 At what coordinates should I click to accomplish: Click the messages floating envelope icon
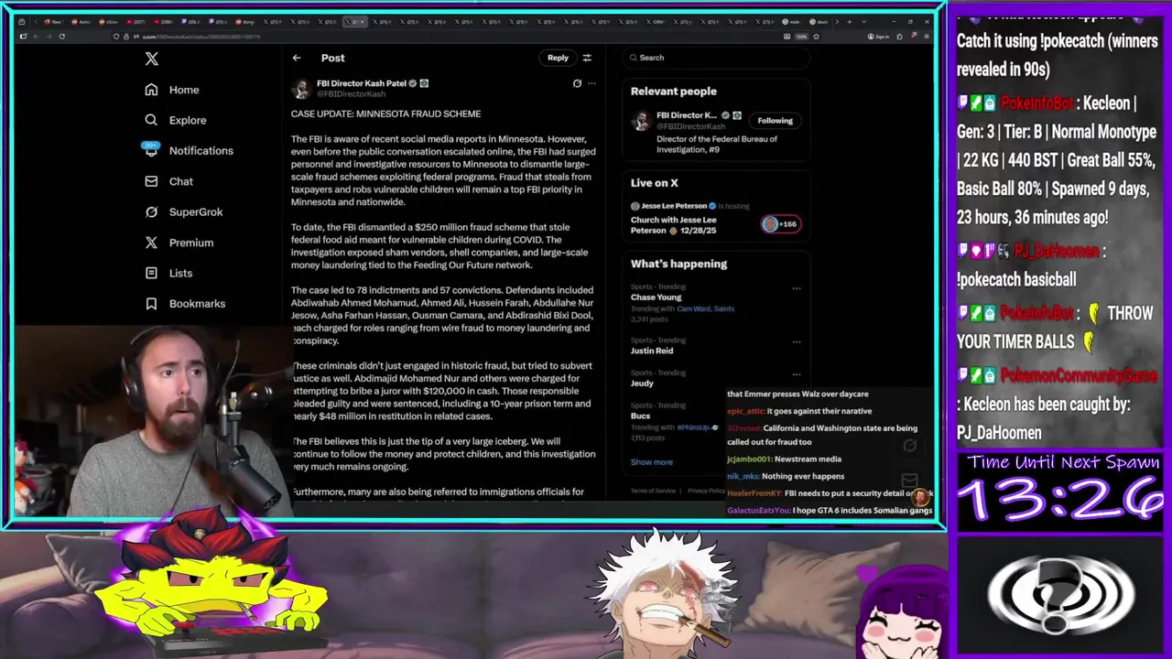pyautogui.click(x=909, y=481)
